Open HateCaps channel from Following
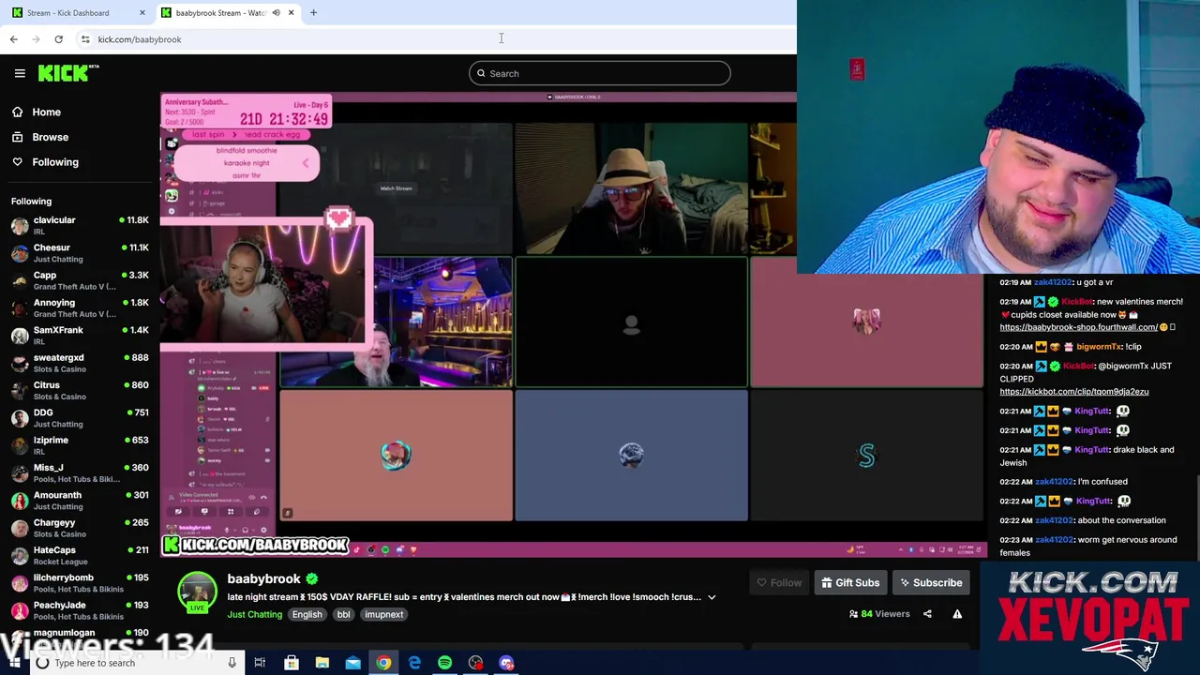Viewport: 1200px width, 675px height. (80, 555)
